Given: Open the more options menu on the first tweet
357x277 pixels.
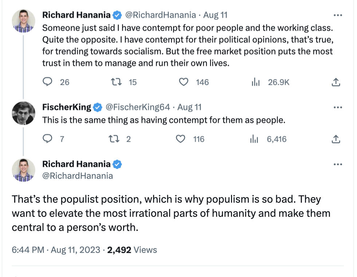Looking at the screenshot, I should pyautogui.click(x=338, y=15).
